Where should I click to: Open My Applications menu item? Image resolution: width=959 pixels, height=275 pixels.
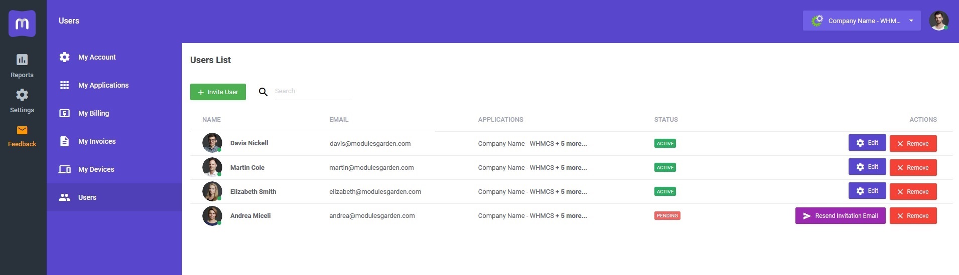point(103,85)
